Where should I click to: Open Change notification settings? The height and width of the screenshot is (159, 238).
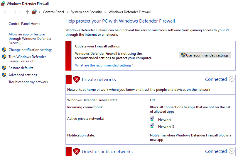tap(30, 50)
